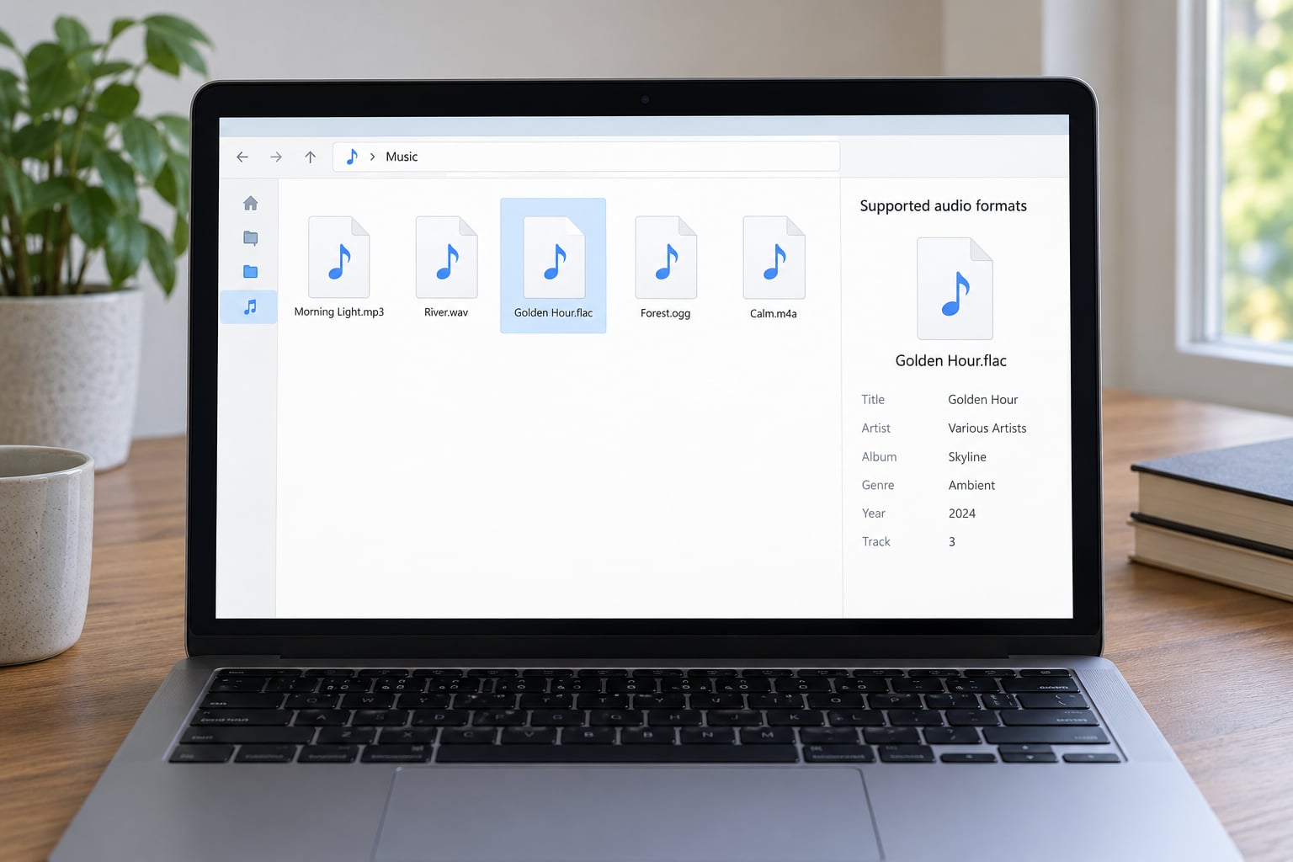
Task: Go back using the left arrow
Action: point(242,157)
